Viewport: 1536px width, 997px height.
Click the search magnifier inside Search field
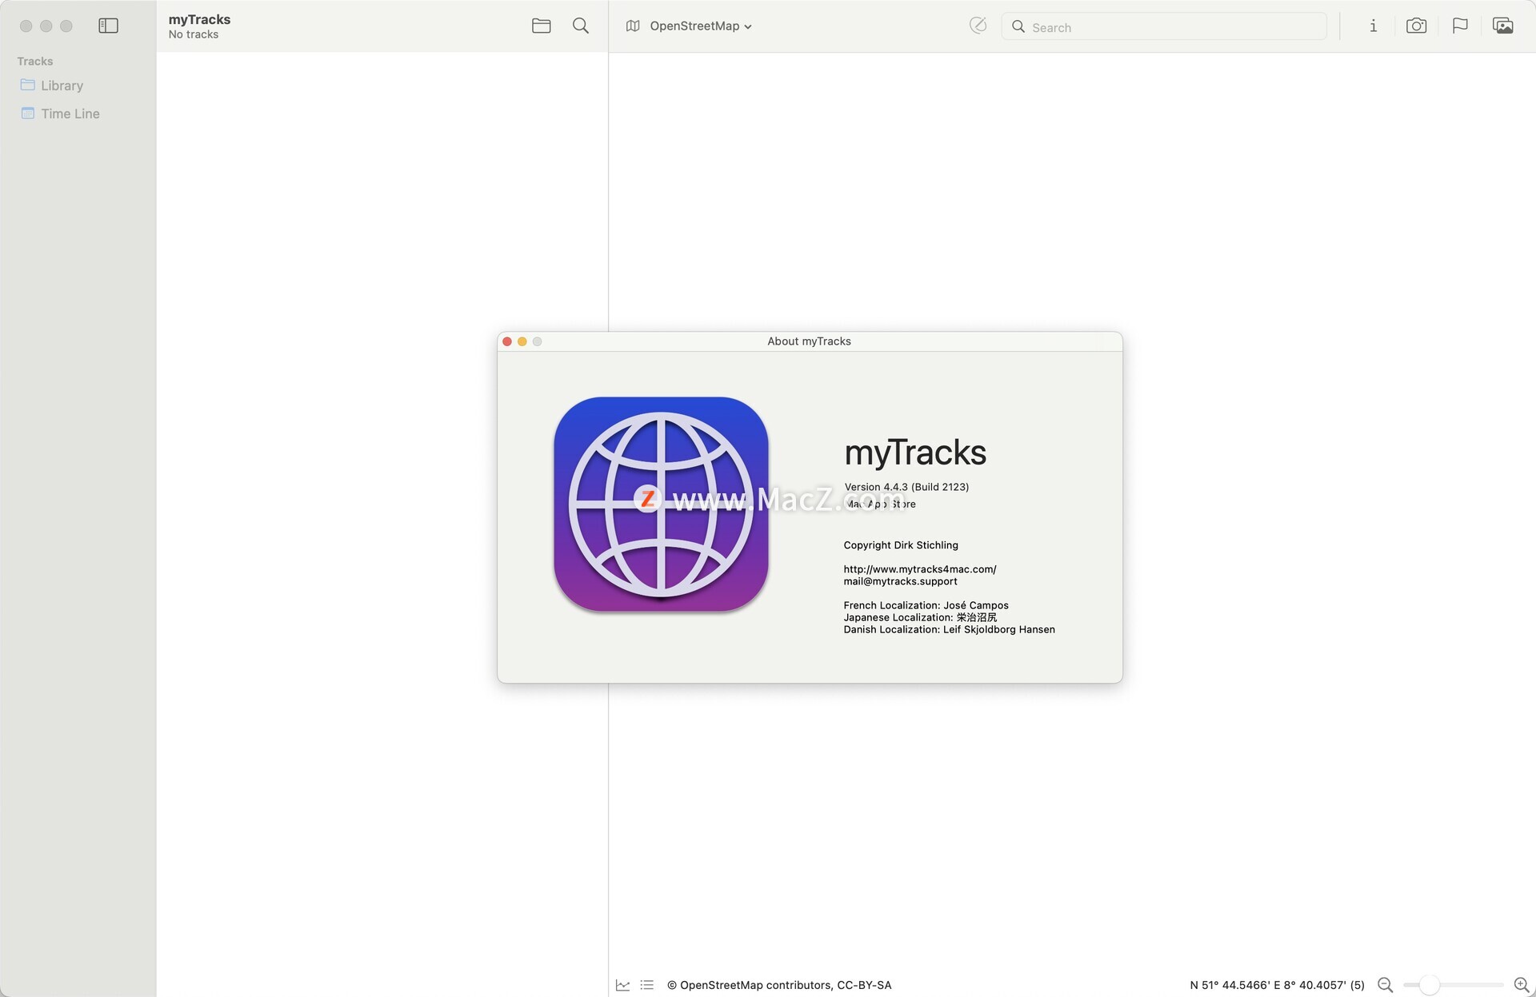1018,26
